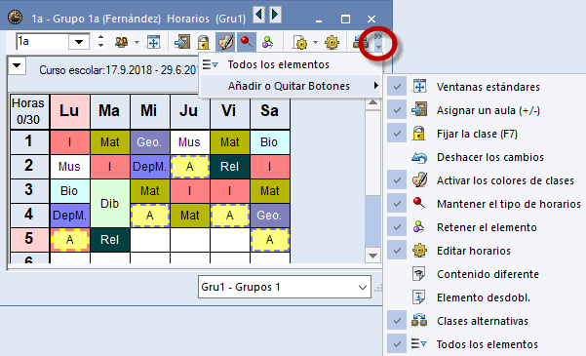The height and width of the screenshot is (356, 586).
Task: Click the gear Editar horarios toolbar icon
Action: tap(332, 42)
